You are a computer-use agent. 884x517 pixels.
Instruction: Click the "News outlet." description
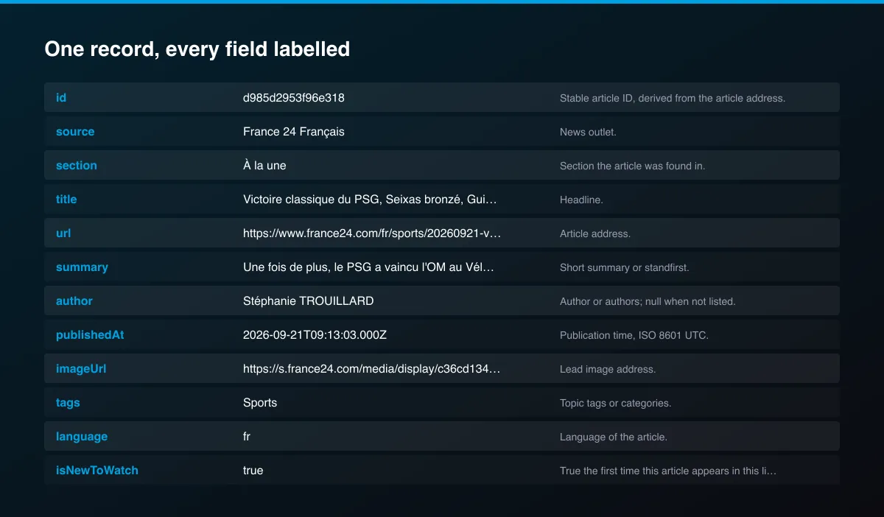(588, 132)
